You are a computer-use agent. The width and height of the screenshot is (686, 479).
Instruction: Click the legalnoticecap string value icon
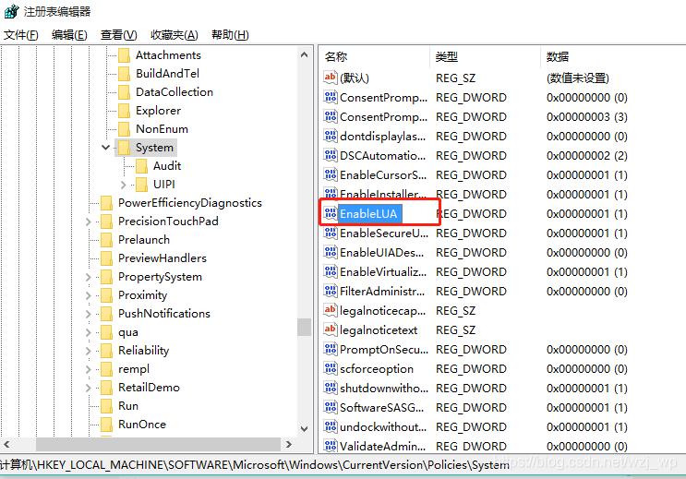point(331,311)
